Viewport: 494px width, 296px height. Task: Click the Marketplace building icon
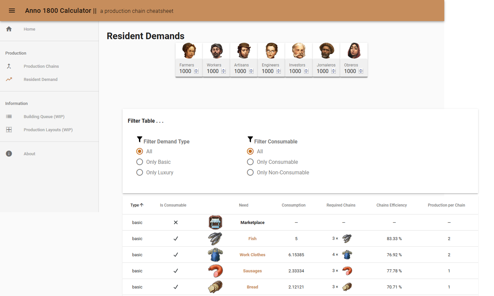[x=215, y=222]
